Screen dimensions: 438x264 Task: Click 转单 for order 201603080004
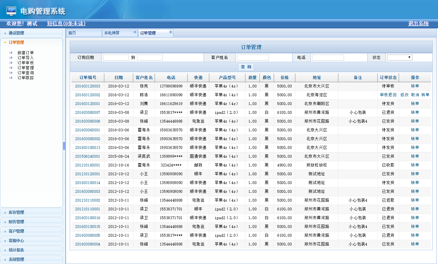tap(415, 244)
